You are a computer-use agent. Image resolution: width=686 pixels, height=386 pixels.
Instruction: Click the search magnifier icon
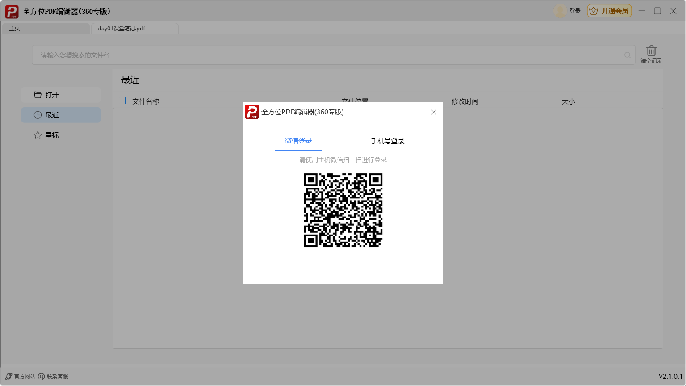tap(627, 55)
